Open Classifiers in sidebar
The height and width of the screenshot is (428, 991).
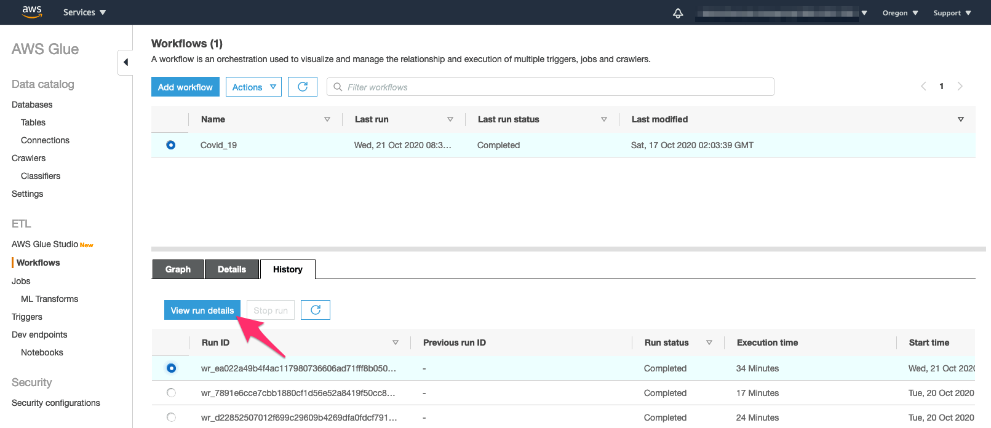[x=41, y=176]
